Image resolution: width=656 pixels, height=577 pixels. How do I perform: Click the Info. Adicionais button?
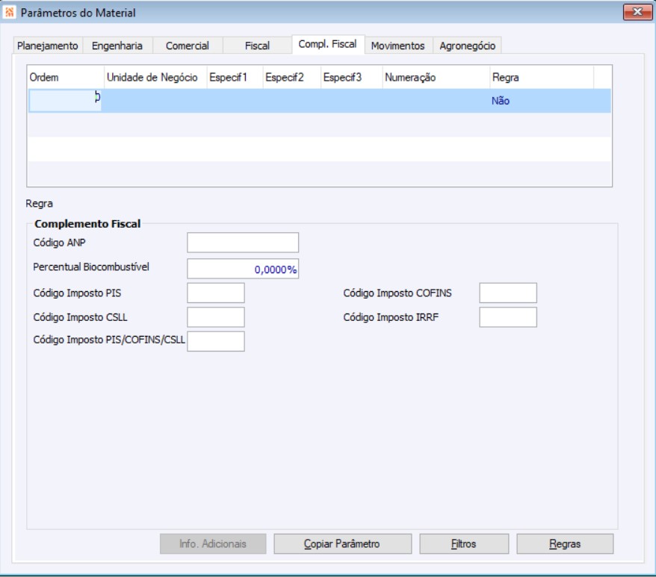(213, 543)
